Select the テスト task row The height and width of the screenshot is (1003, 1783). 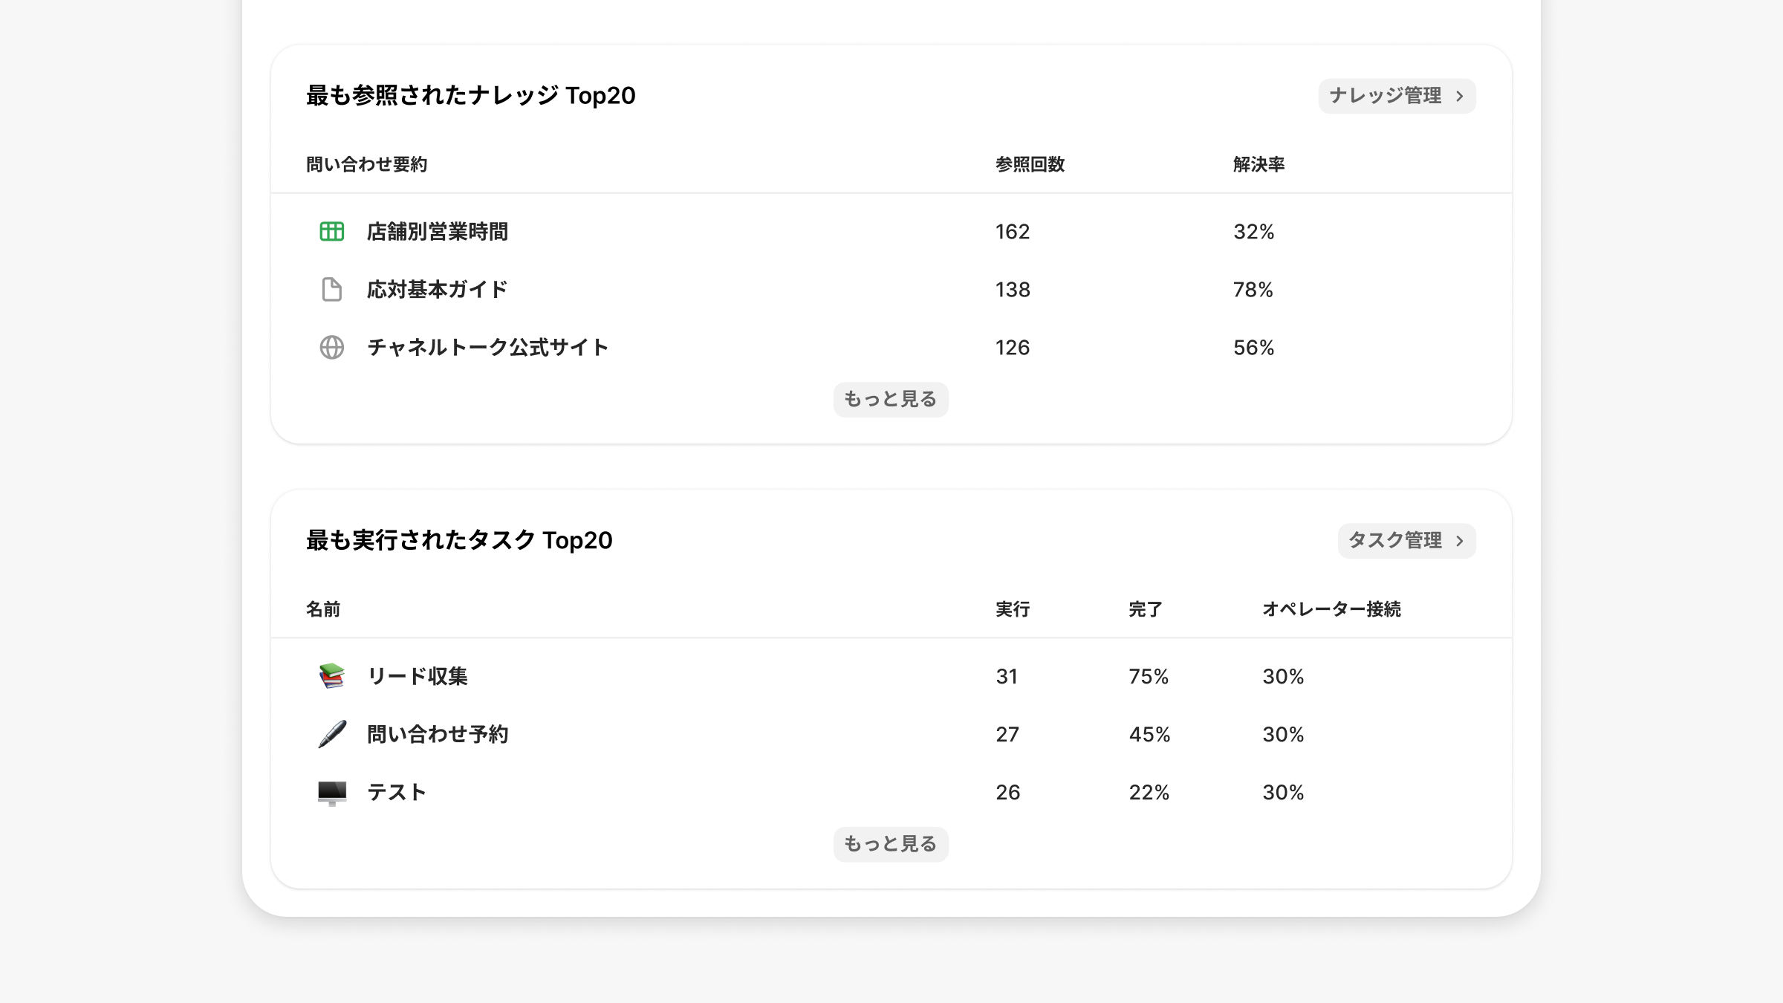[397, 793]
